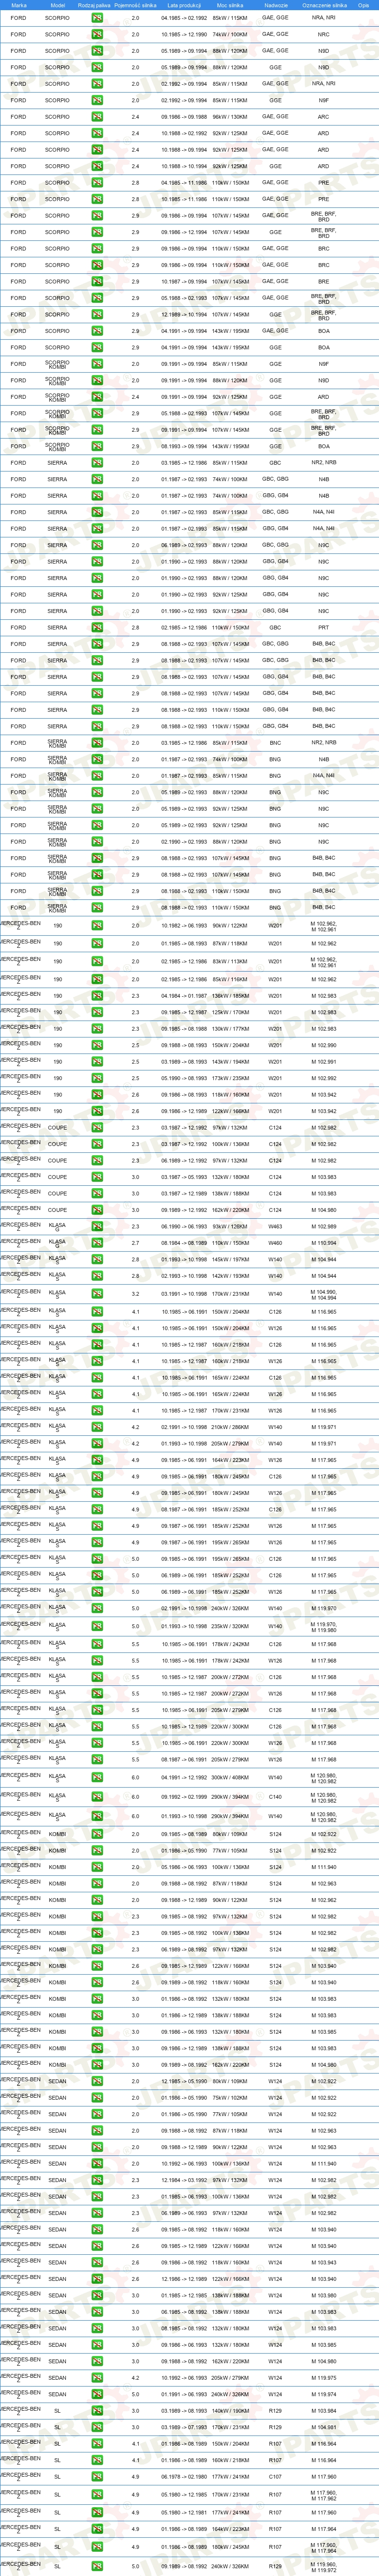Click the Marka column header
Screen dimensions: 379x2576
pyautogui.click(x=19, y=5)
